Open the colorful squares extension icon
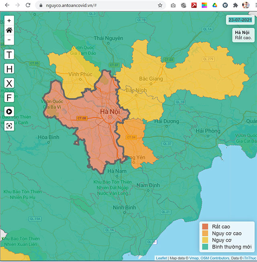Image resolution: width=257 pixels, height=262 pixels. coord(204,5)
